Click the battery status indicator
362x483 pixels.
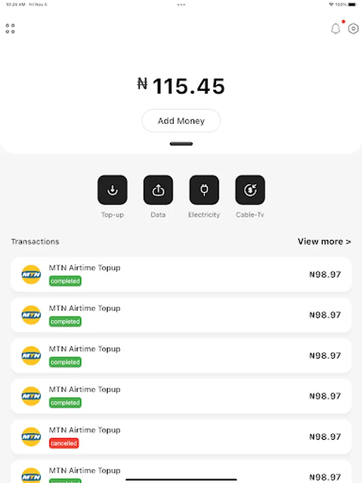tap(352, 4)
